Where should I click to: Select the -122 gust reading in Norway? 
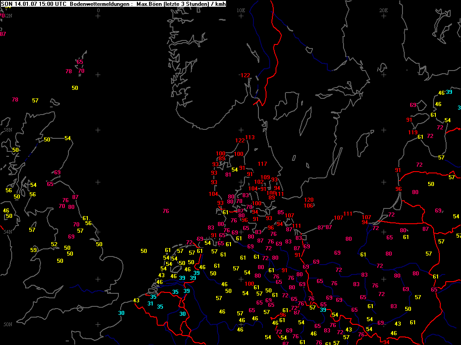tap(244, 75)
